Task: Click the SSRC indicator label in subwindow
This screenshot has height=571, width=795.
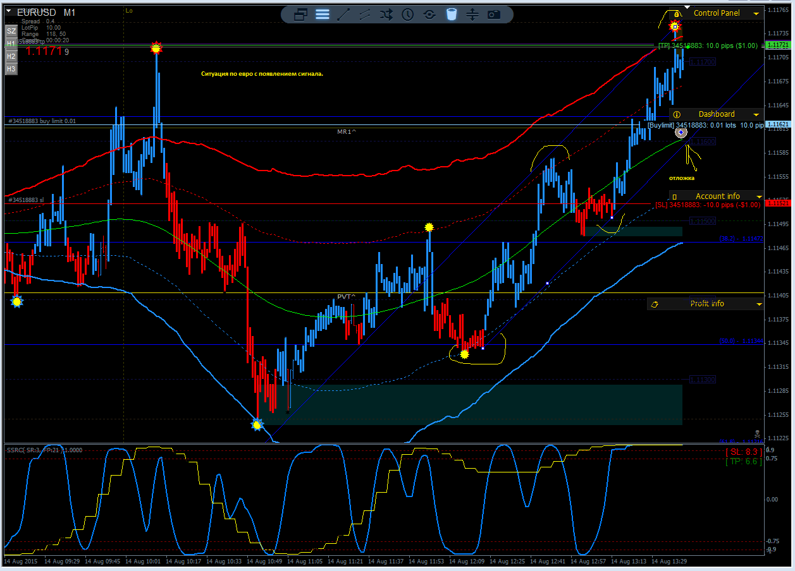Action: (x=44, y=450)
